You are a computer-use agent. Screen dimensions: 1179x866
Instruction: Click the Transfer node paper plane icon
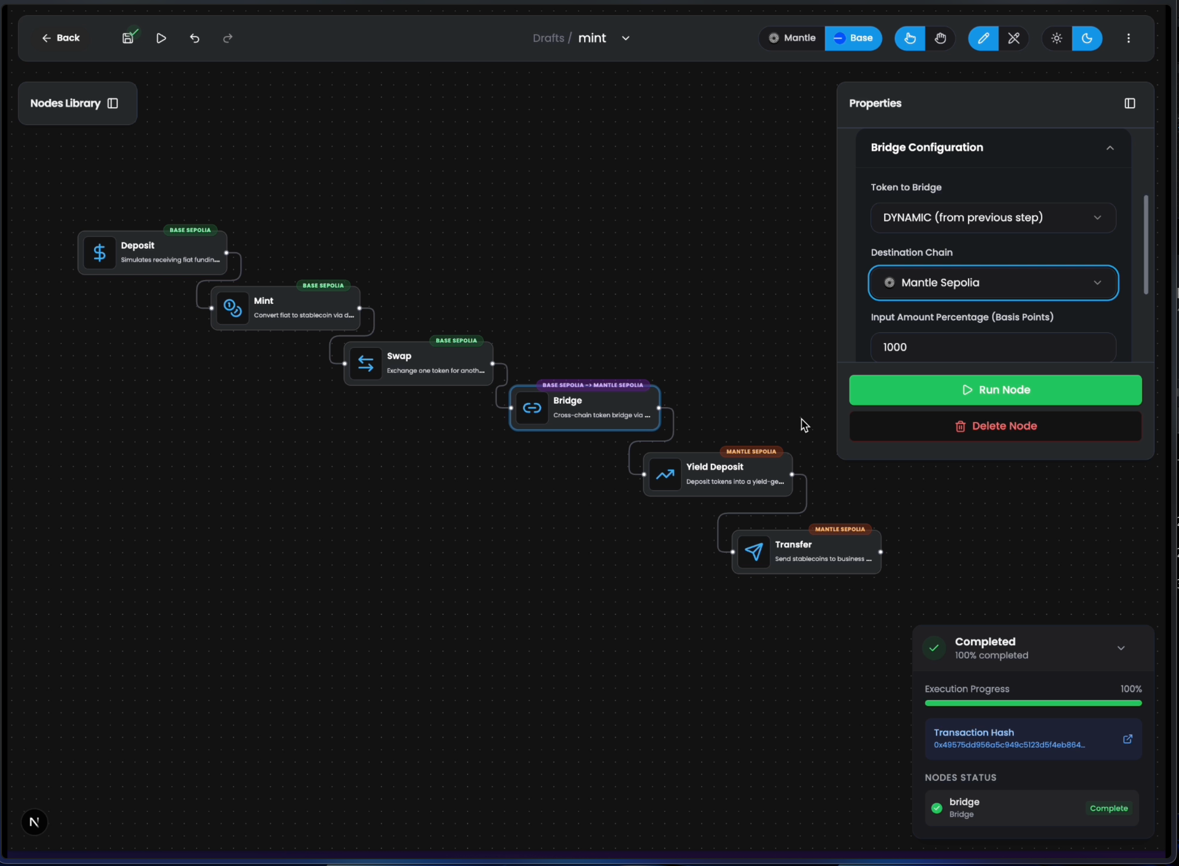coord(753,551)
